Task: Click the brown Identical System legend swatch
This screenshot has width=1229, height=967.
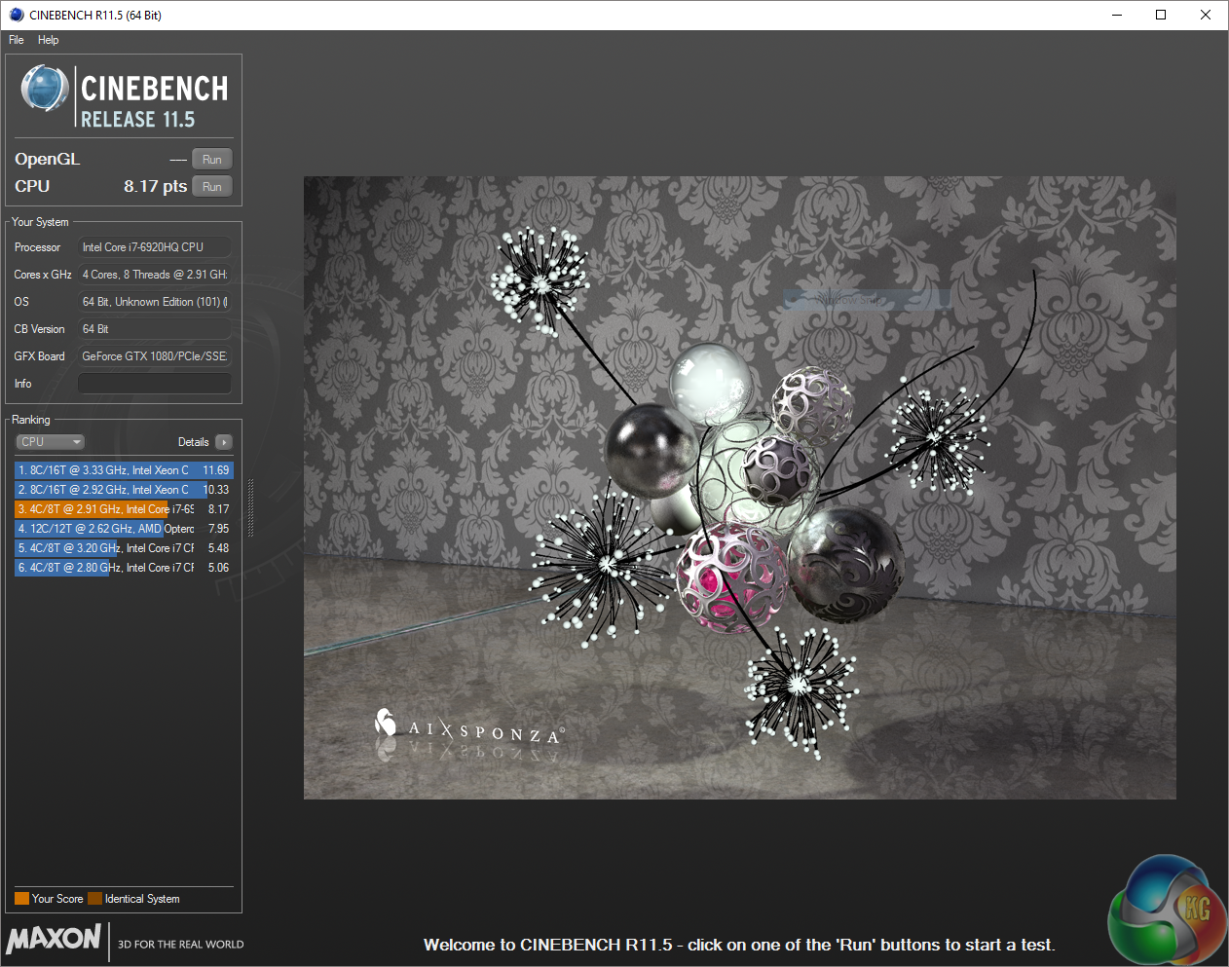Action: coord(94,899)
